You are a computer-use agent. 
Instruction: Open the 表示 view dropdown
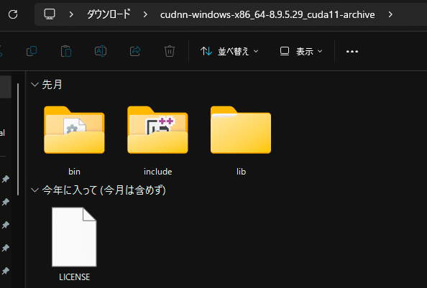(301, 51)
